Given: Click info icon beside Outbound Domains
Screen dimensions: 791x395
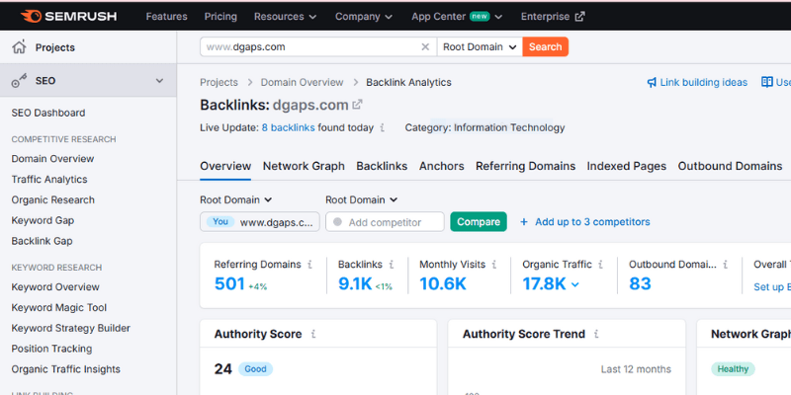Looking at the screenshot, I should pyautogui.click(x=725, y=265).
